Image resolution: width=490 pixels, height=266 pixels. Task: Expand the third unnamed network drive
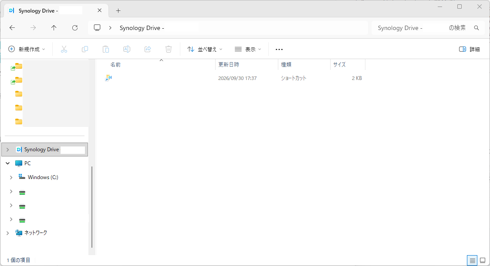11,219
